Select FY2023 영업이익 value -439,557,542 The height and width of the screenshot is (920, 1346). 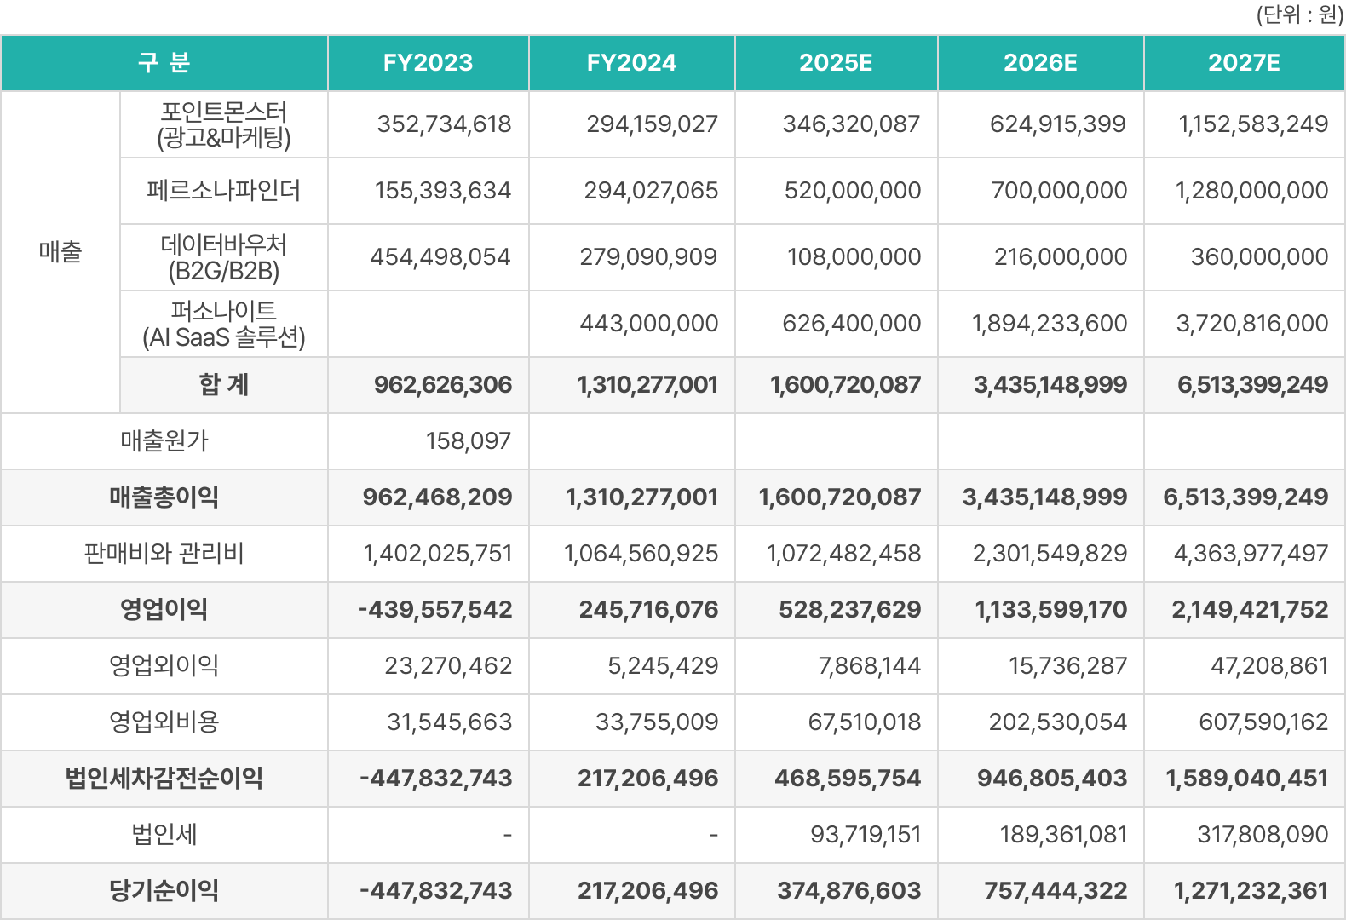point(435,610)
